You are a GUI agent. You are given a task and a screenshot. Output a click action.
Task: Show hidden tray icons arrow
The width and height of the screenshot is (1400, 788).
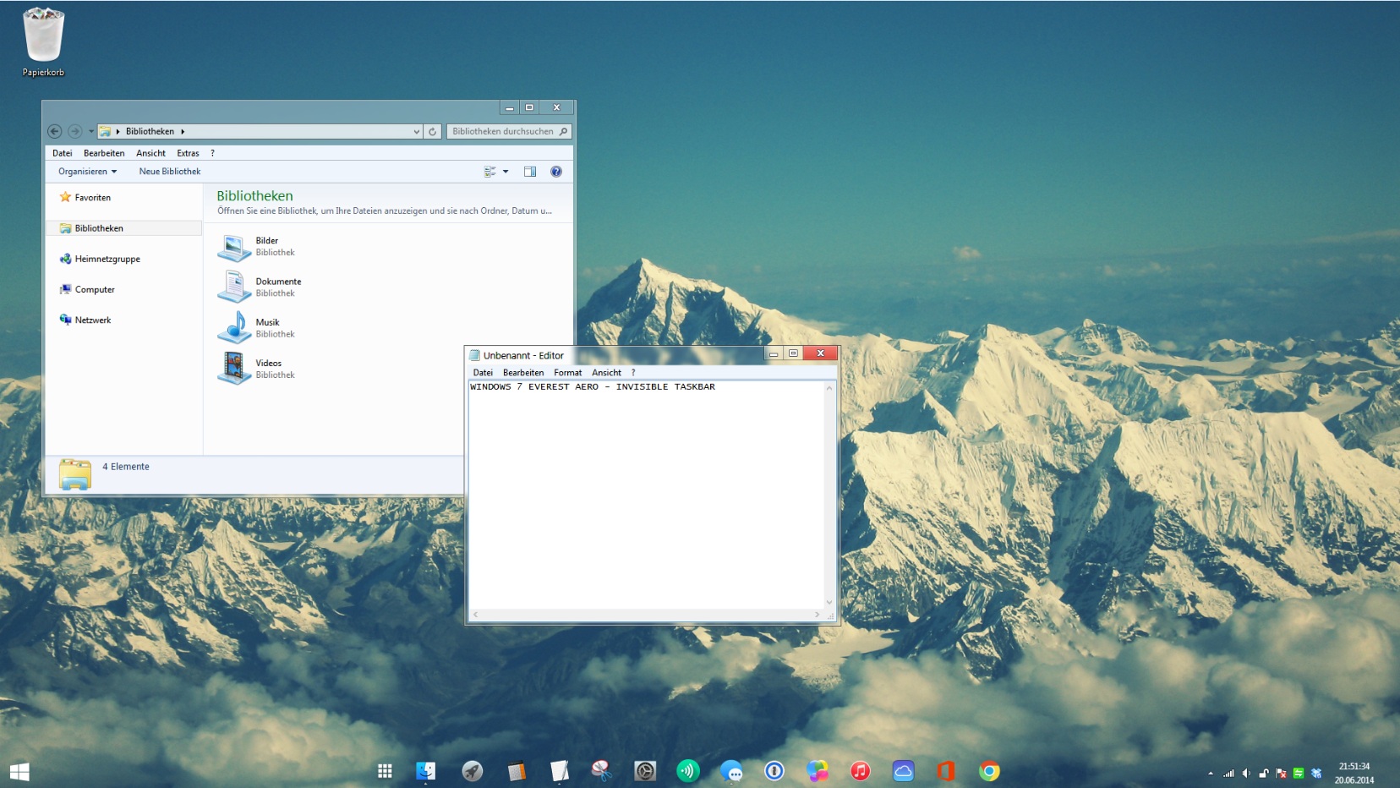point(1211,773)
